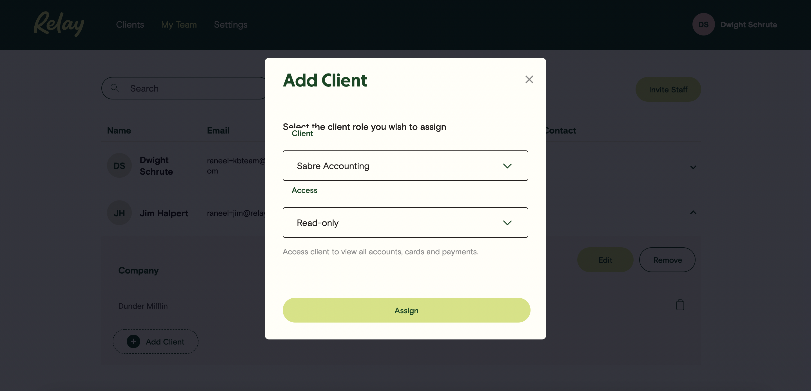Screen dimensions: 811x391
Task: Collapse the Jim Halpert row chevron
Action: [x=693, y=213]
